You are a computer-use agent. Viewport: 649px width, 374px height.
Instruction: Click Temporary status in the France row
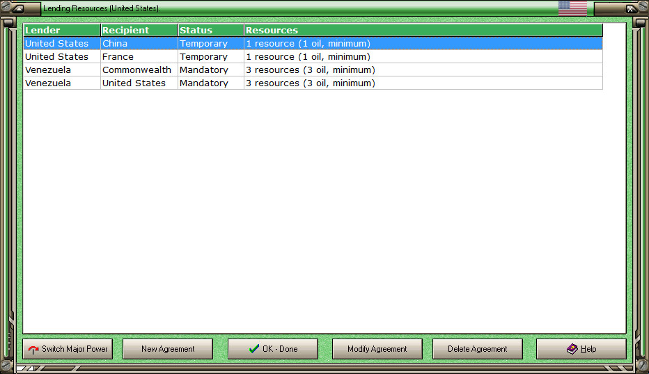pos(211,56)
